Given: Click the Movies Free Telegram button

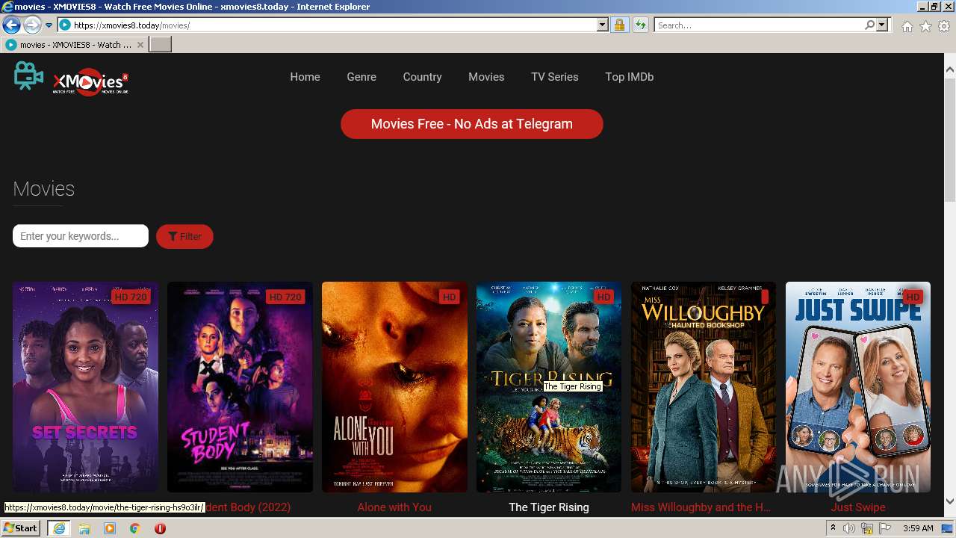Looking at the screenshot, I should [x=471, y=124].
